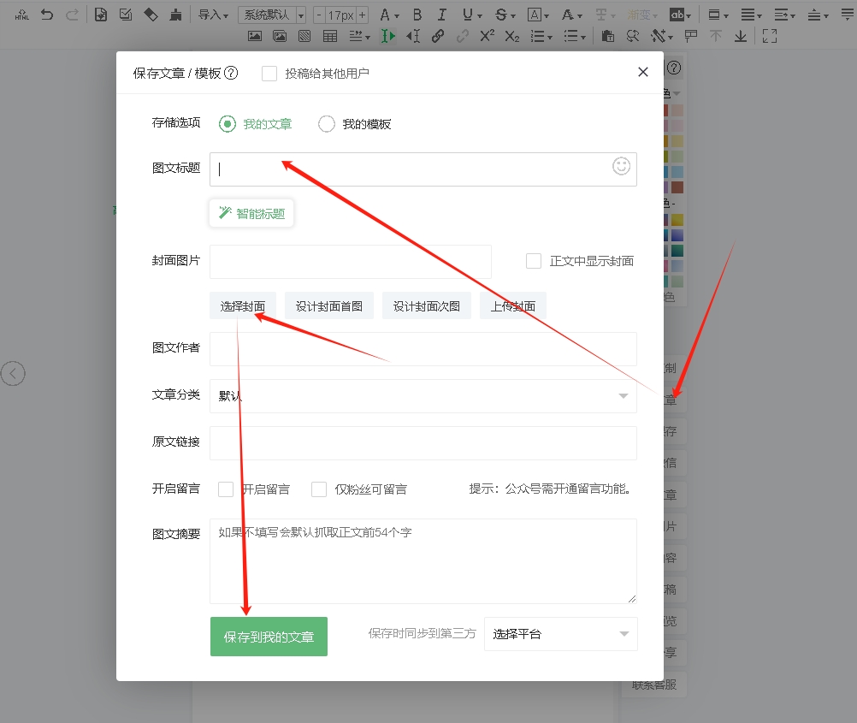Click into the 图文摘要 text area

[x=423, y=561]
